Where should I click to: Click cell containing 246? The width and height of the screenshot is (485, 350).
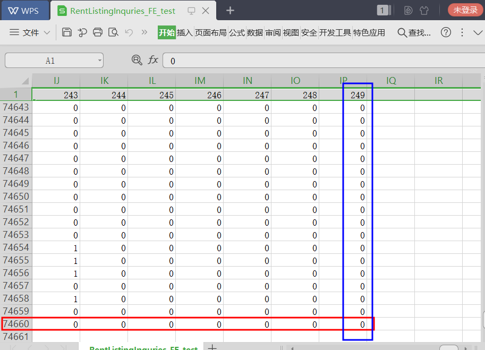pyautogui.click(x=200, y=95)
